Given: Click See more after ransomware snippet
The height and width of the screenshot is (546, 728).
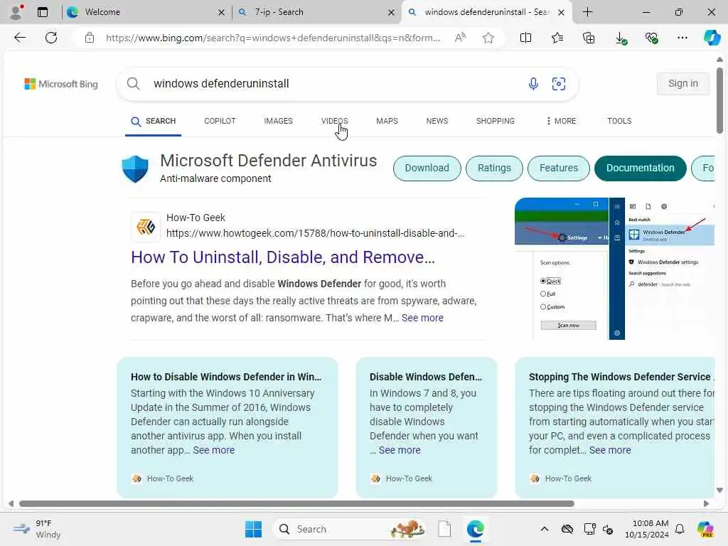Looking at the screenshot, I should tap(422, 318).
